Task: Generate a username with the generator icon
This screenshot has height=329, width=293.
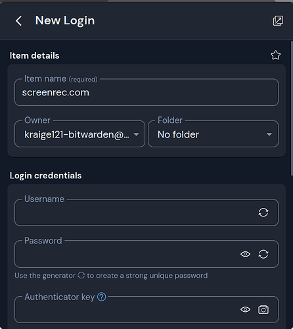Action: coord(263,213)
